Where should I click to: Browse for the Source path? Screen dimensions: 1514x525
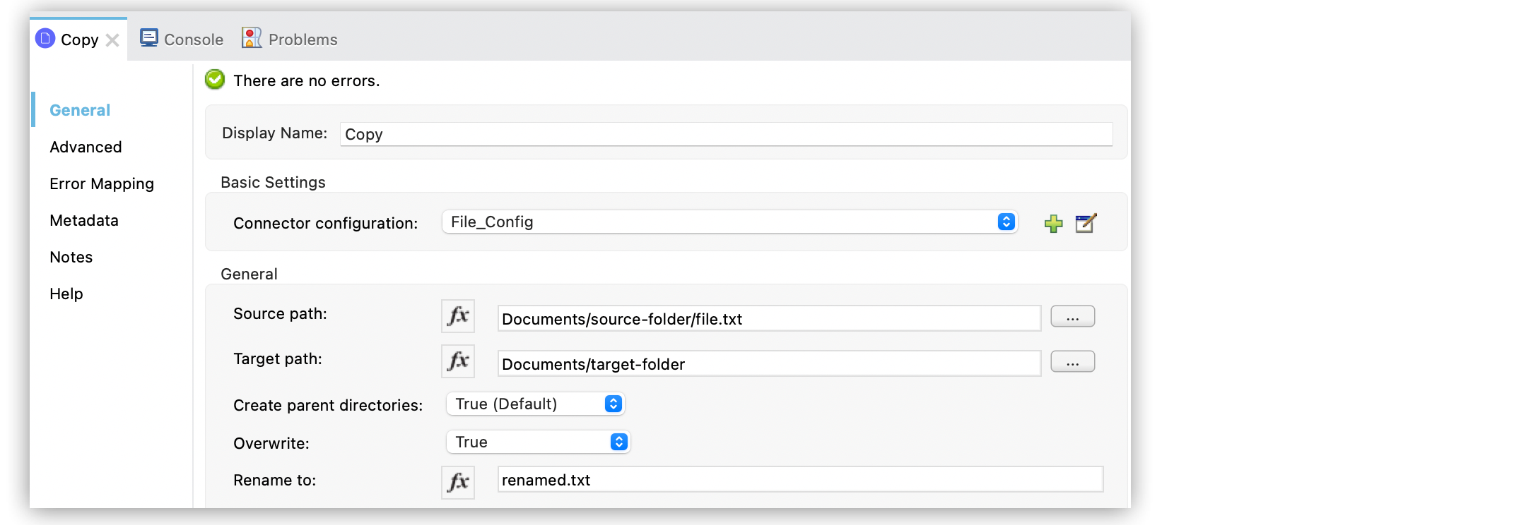(1072, 316)
